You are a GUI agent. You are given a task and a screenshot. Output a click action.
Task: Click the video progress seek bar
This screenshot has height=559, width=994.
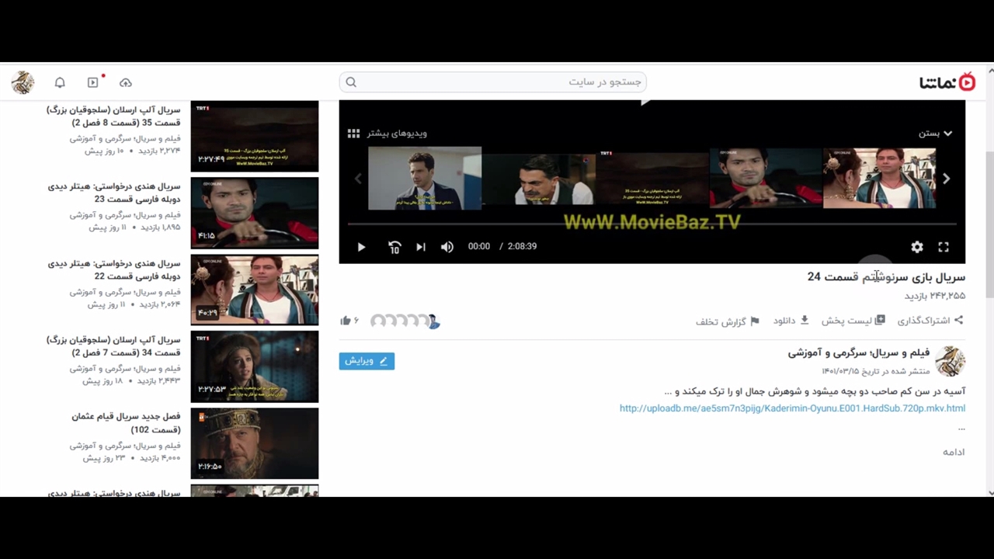[x=652, y=224]
